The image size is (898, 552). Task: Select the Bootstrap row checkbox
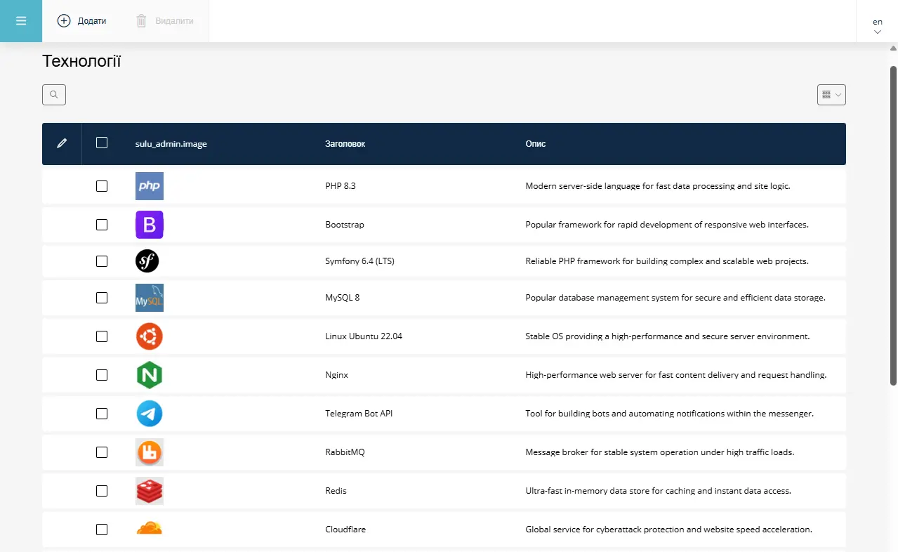point(102,225)
